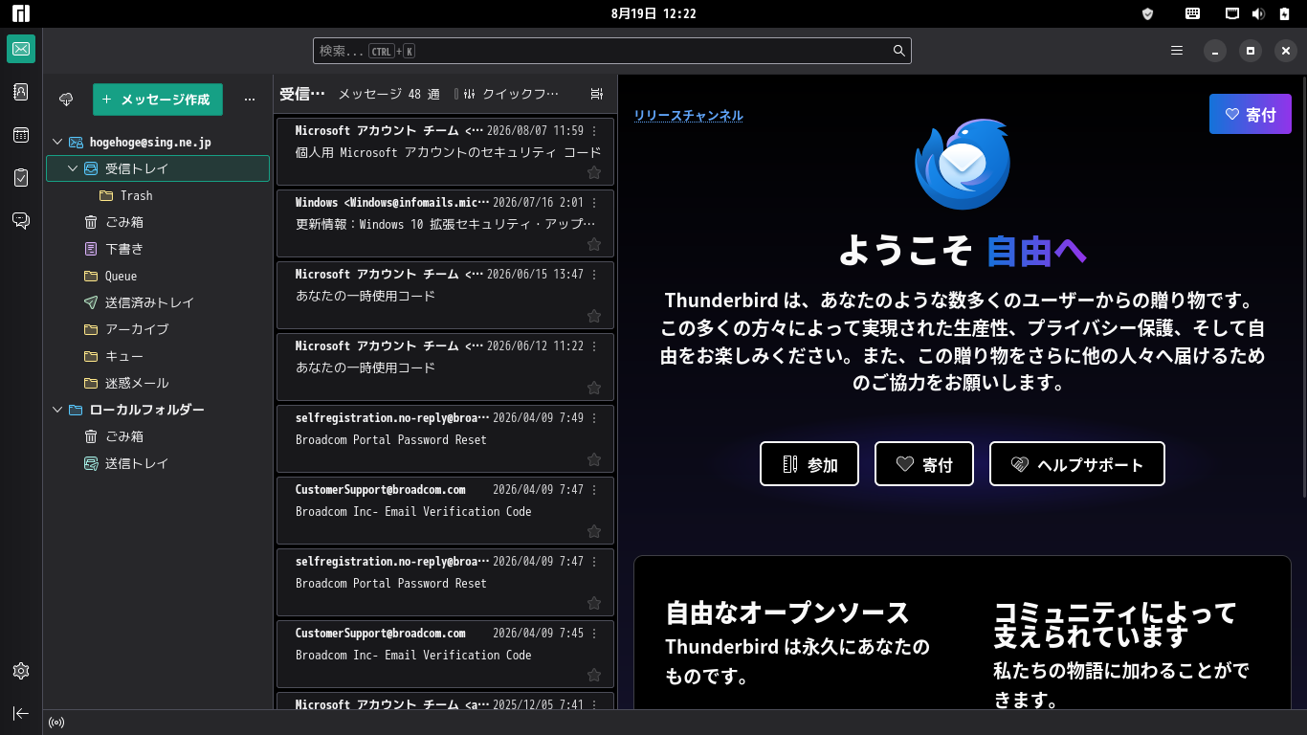Star the あなたの一時使用コード message dated 2026/06/15
This screenshot has height=735, width=1307.
pos(594,316)
